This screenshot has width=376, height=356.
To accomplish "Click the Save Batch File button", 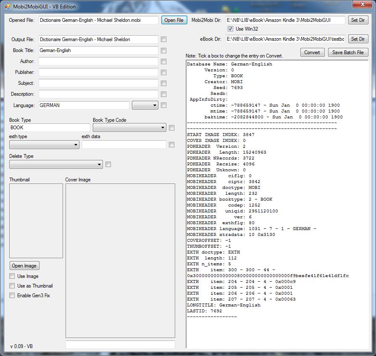I will (x=348, y=52).
